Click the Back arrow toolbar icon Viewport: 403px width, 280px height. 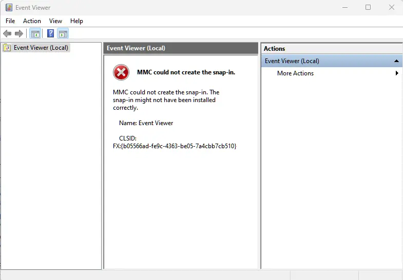pos(7,34)
